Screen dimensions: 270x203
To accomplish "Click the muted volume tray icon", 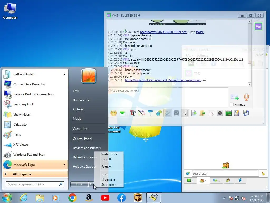I will tap(243, 198).
